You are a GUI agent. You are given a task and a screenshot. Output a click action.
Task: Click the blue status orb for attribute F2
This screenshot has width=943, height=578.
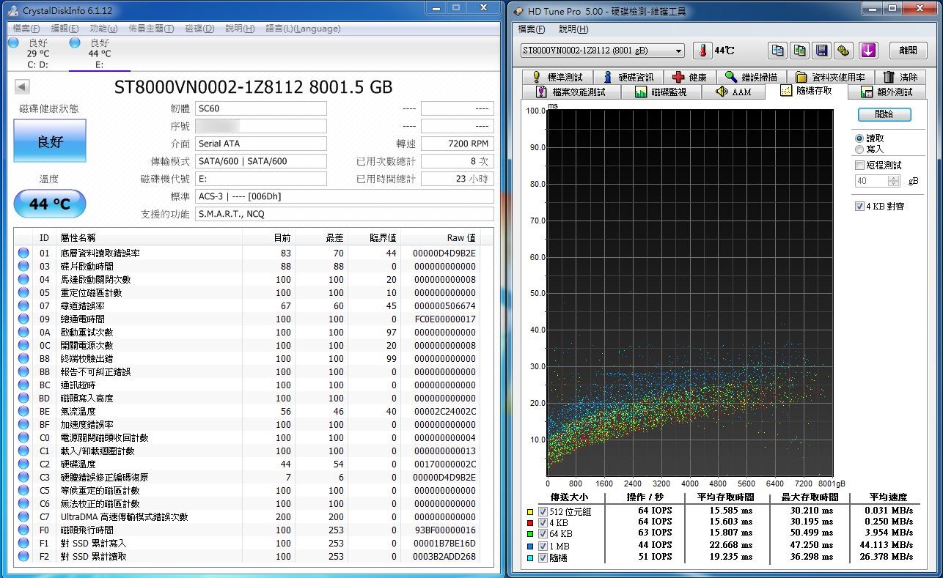(x=23, y=556)
